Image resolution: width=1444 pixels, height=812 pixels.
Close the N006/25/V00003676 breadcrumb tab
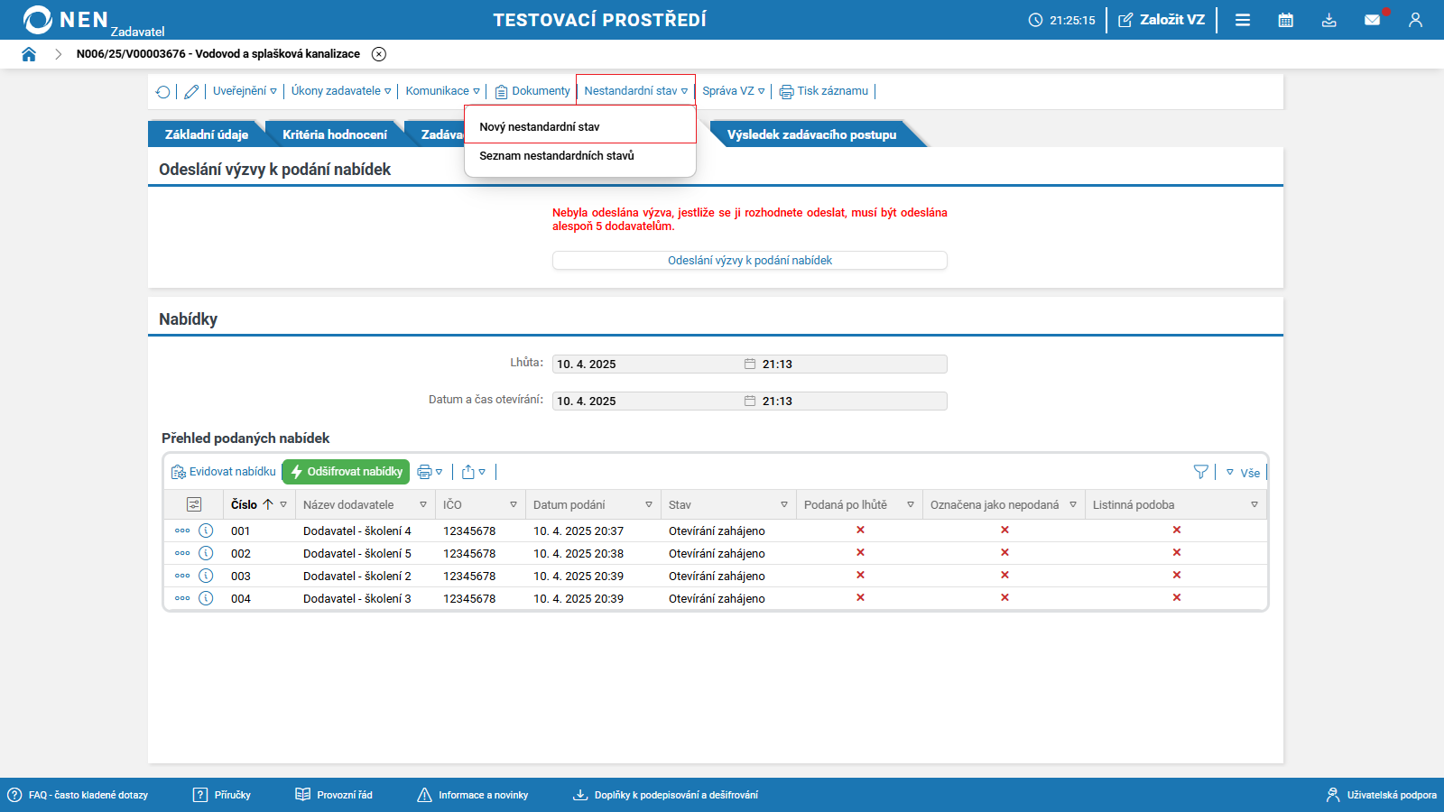(379, 54)
